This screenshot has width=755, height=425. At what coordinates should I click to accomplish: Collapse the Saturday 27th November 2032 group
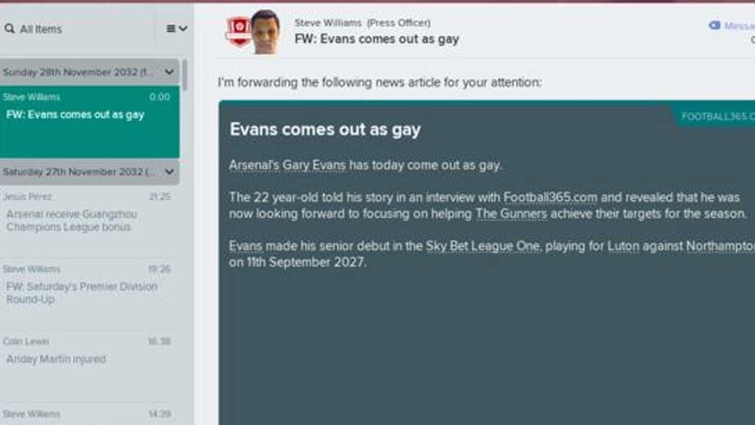170,171
